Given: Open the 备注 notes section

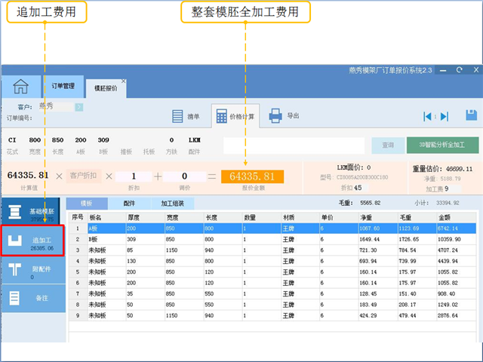Looking at the screenshot, I should pyautogui.click(x=32, y=298).
